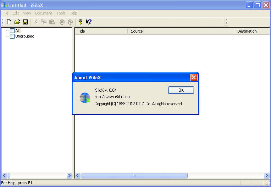
Task: Sort by the Title column header
Action: click(101, 31)
